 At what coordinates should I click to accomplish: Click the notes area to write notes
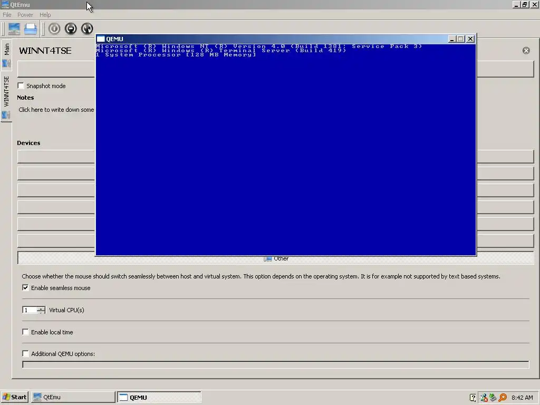(56, 110)
